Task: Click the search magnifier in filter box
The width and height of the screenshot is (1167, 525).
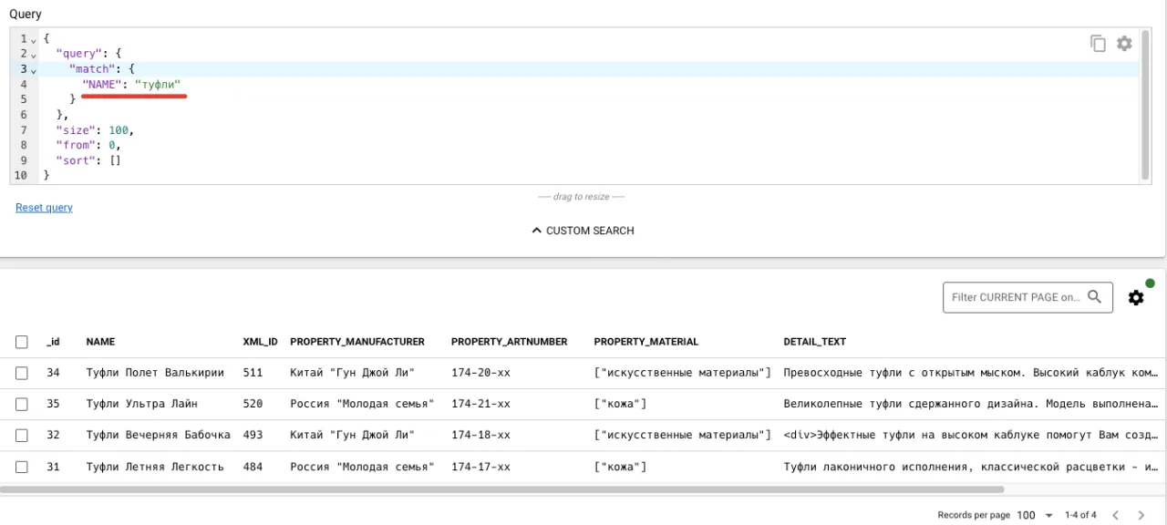Action: [x=1095, y=297]
